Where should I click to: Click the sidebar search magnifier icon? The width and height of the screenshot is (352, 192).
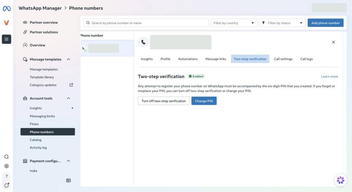(6, 157)
